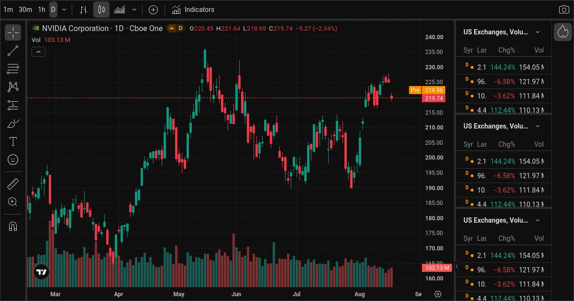Select the -6.58% row in bottom panel

pos(504,270)
